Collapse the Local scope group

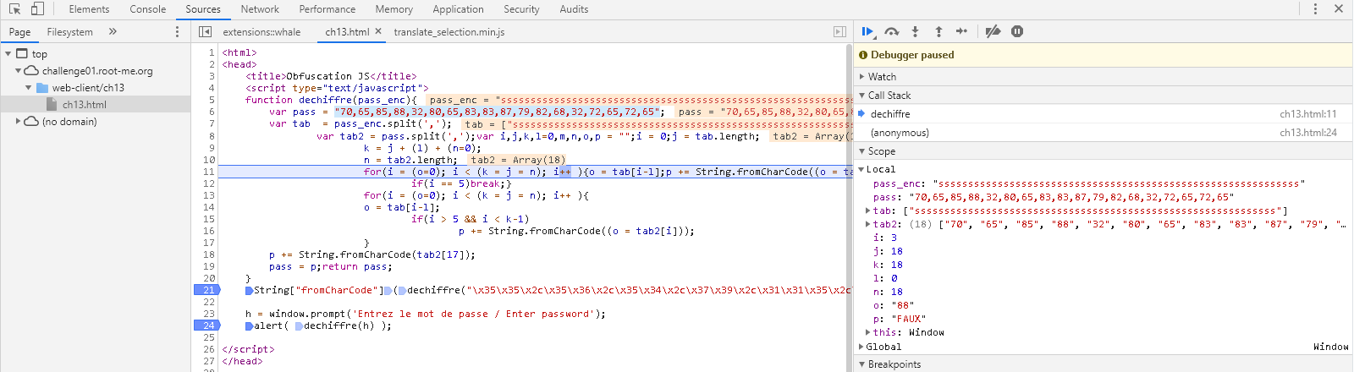point(861,169)
